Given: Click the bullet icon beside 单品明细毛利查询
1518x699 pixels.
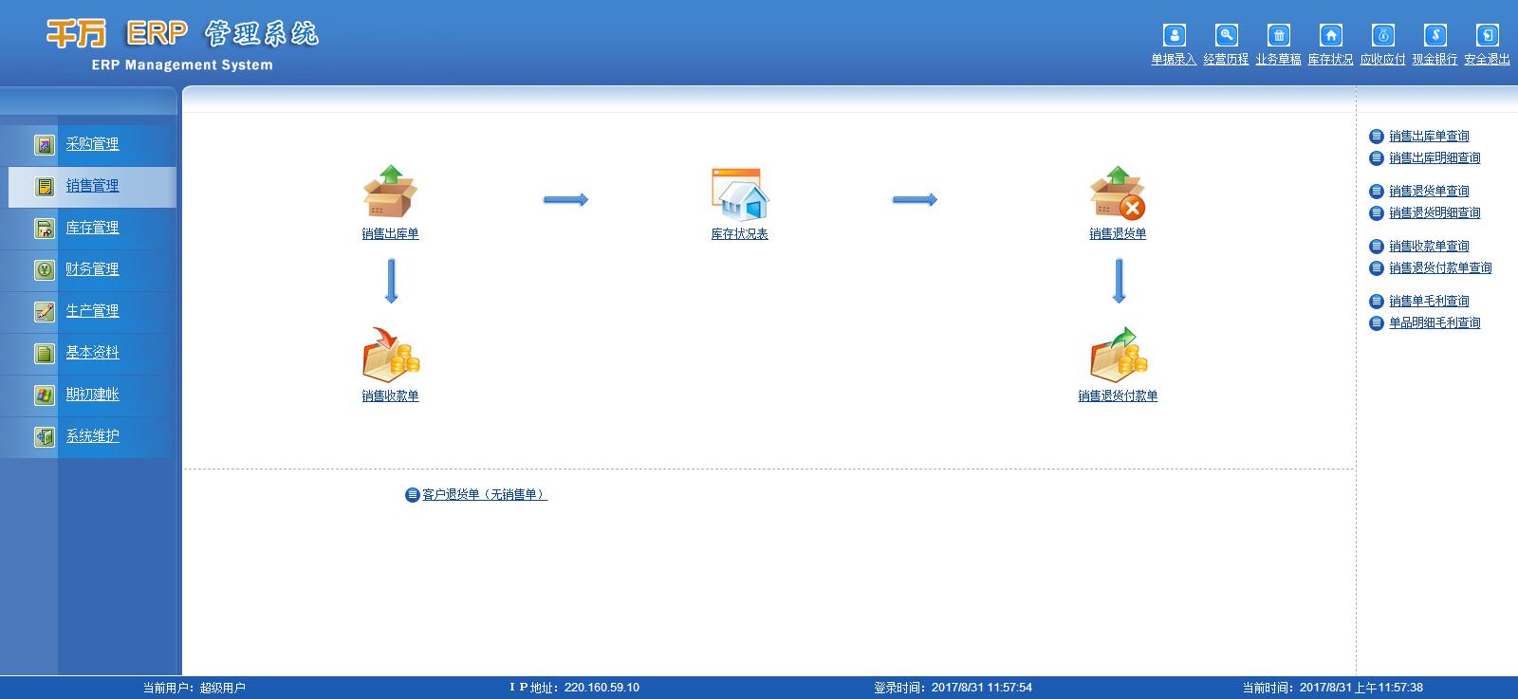Looking at the screenshot, I should coord(1377,323).
